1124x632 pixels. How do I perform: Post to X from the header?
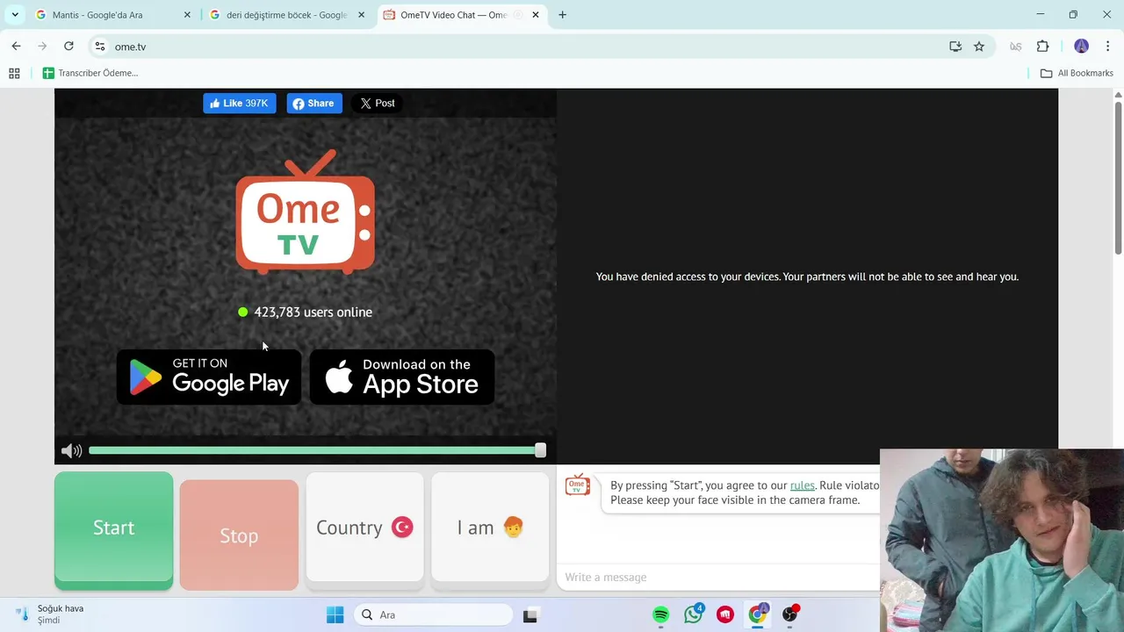(377, 104)
